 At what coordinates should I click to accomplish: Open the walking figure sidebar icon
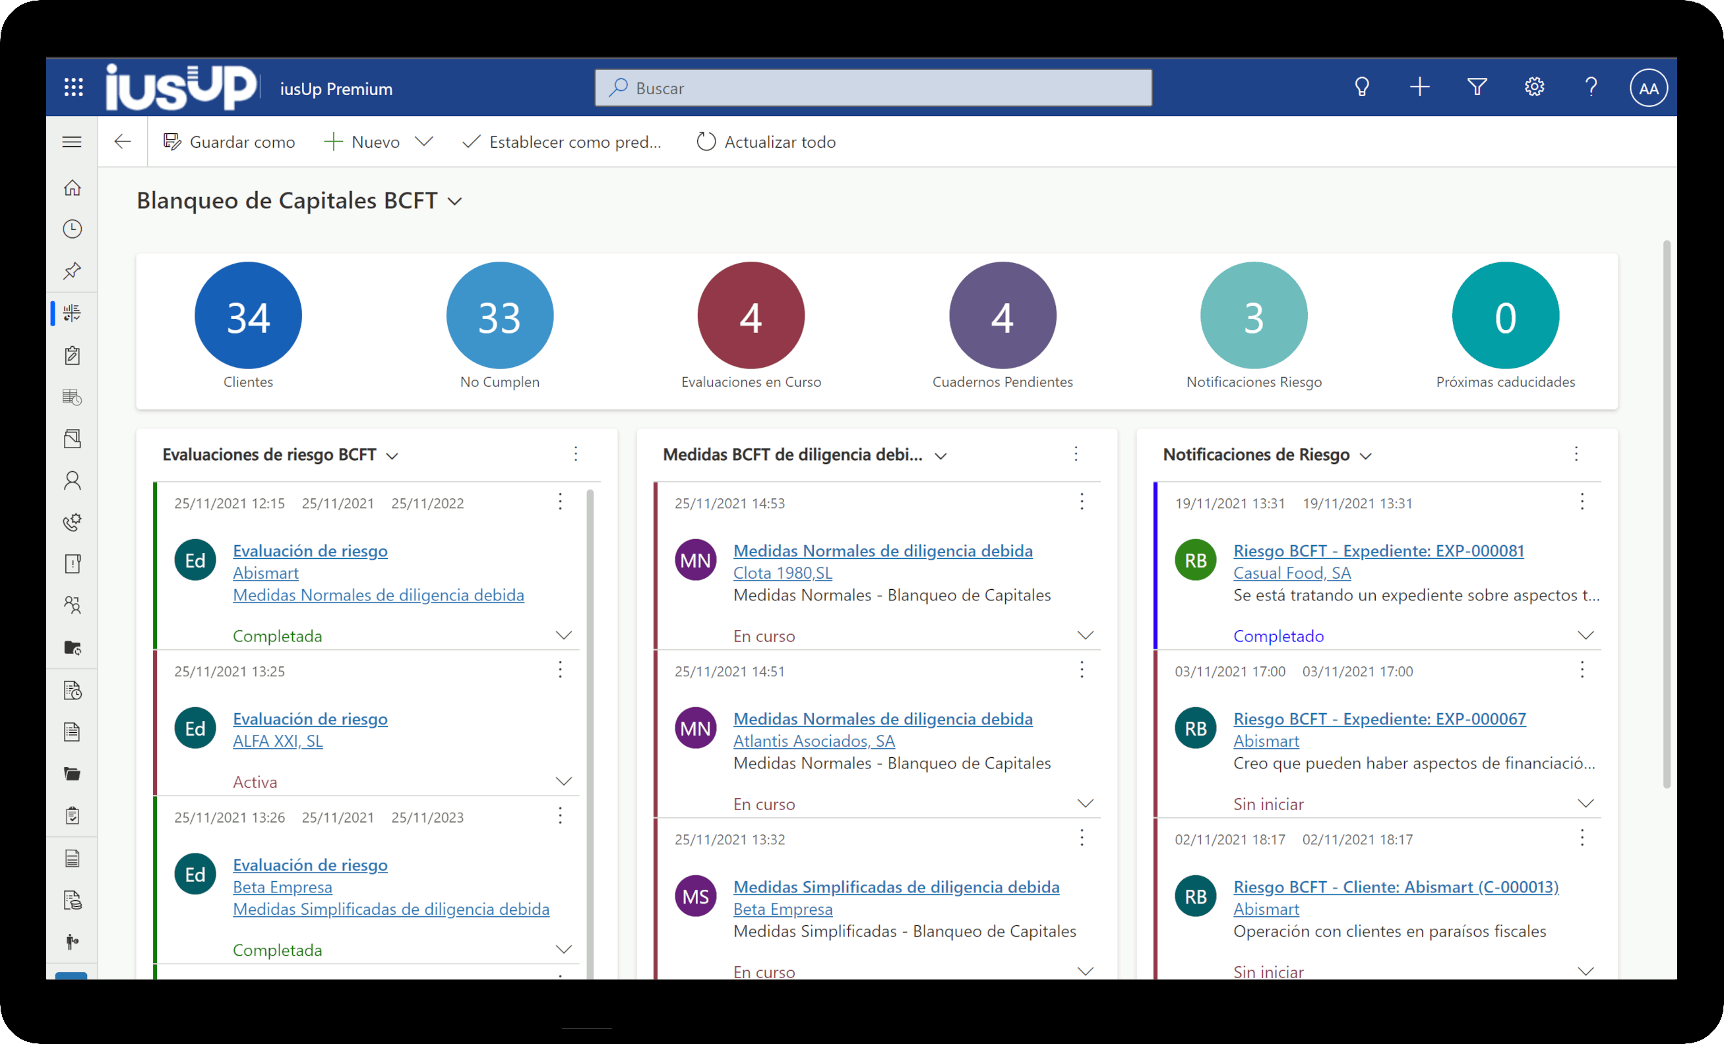(x=72, y=941)
